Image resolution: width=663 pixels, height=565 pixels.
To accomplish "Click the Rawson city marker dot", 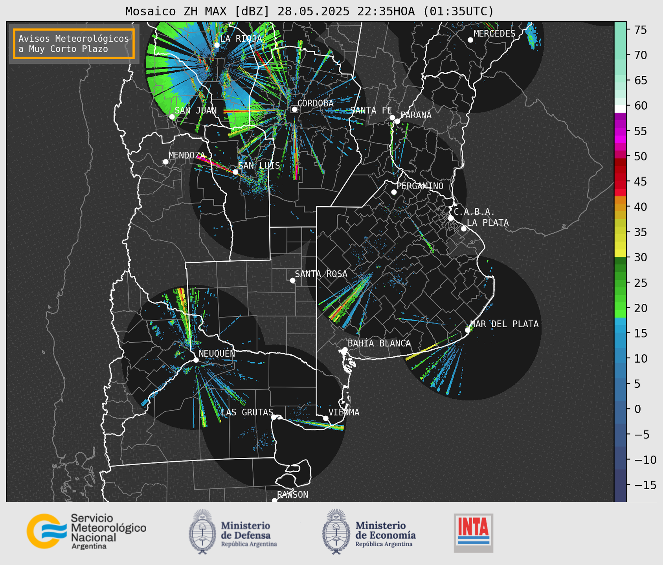I will coord(274,500).
